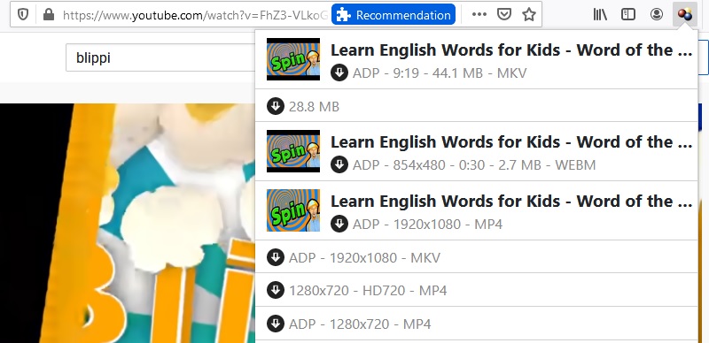Download icon next to 28.8 MB
709x343 pixels.
point(276,106)
